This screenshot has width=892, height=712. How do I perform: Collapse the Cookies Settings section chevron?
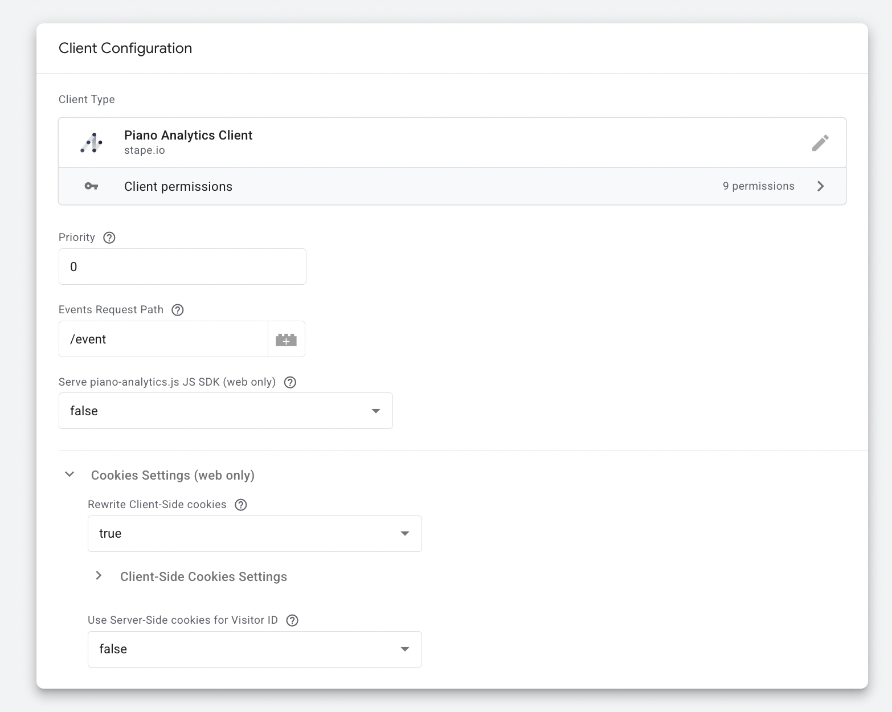point(69,474)
